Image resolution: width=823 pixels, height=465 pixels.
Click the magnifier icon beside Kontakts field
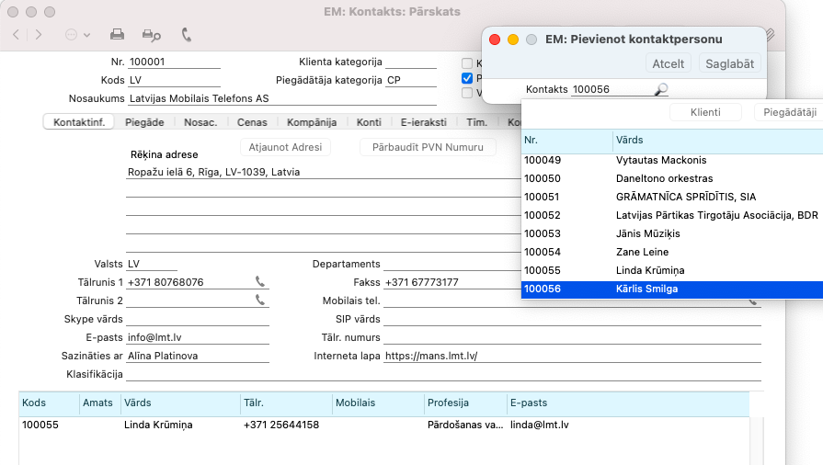[660, 89]
